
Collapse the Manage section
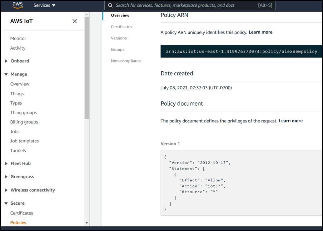(6, 74)
